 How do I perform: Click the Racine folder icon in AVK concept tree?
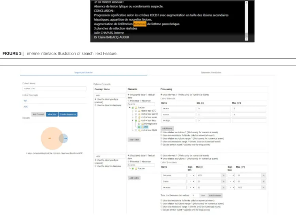click(x=136, y=169)
